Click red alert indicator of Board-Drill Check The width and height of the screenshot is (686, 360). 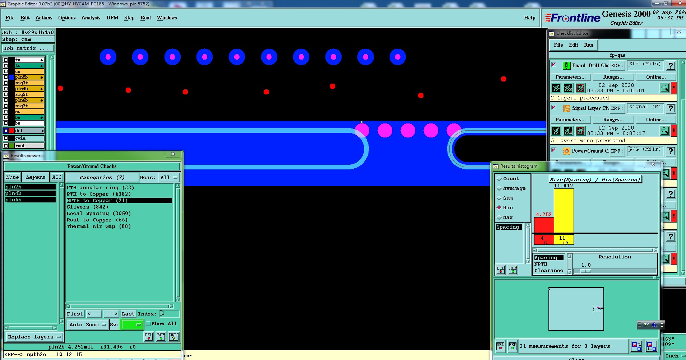click(x=674, y=88)
